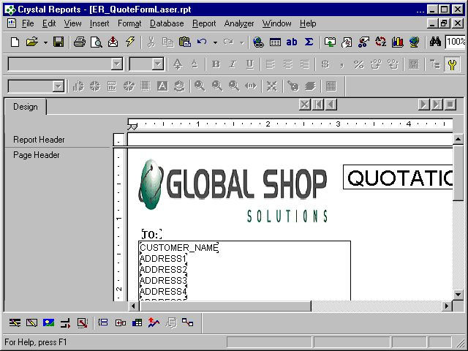Click the zoom percentage 100% input field
Viewport: 468px width, 351px height.
(455, 42)
